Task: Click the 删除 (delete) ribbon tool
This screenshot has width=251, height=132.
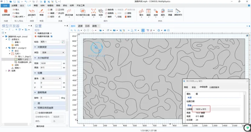Action: click(128, 17)
